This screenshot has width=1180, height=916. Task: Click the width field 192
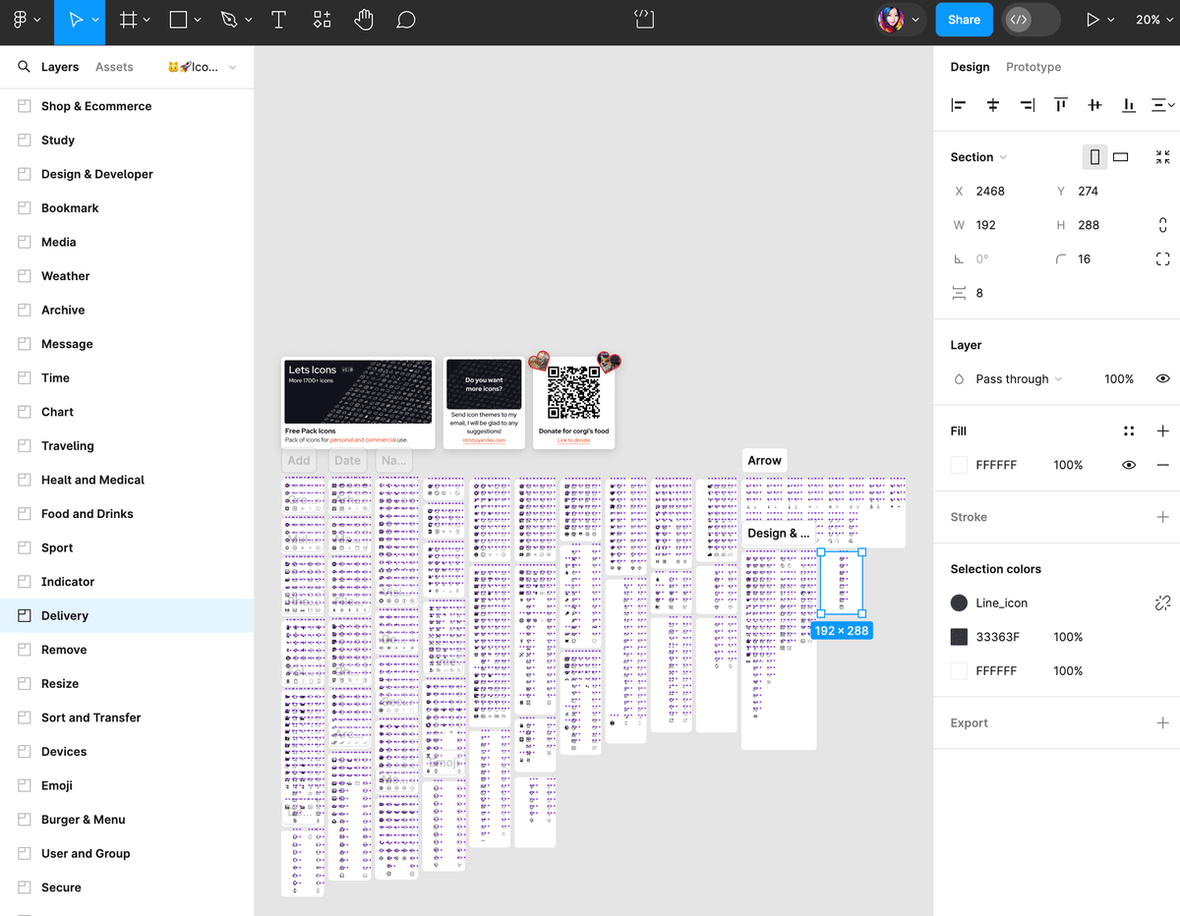(x=995, y=225)
